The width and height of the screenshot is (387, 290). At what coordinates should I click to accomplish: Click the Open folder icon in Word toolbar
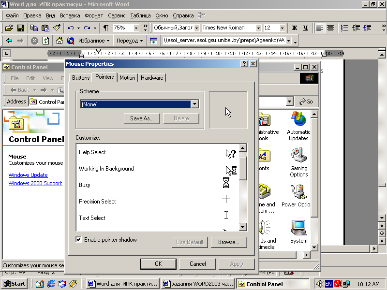pos(9,28)
